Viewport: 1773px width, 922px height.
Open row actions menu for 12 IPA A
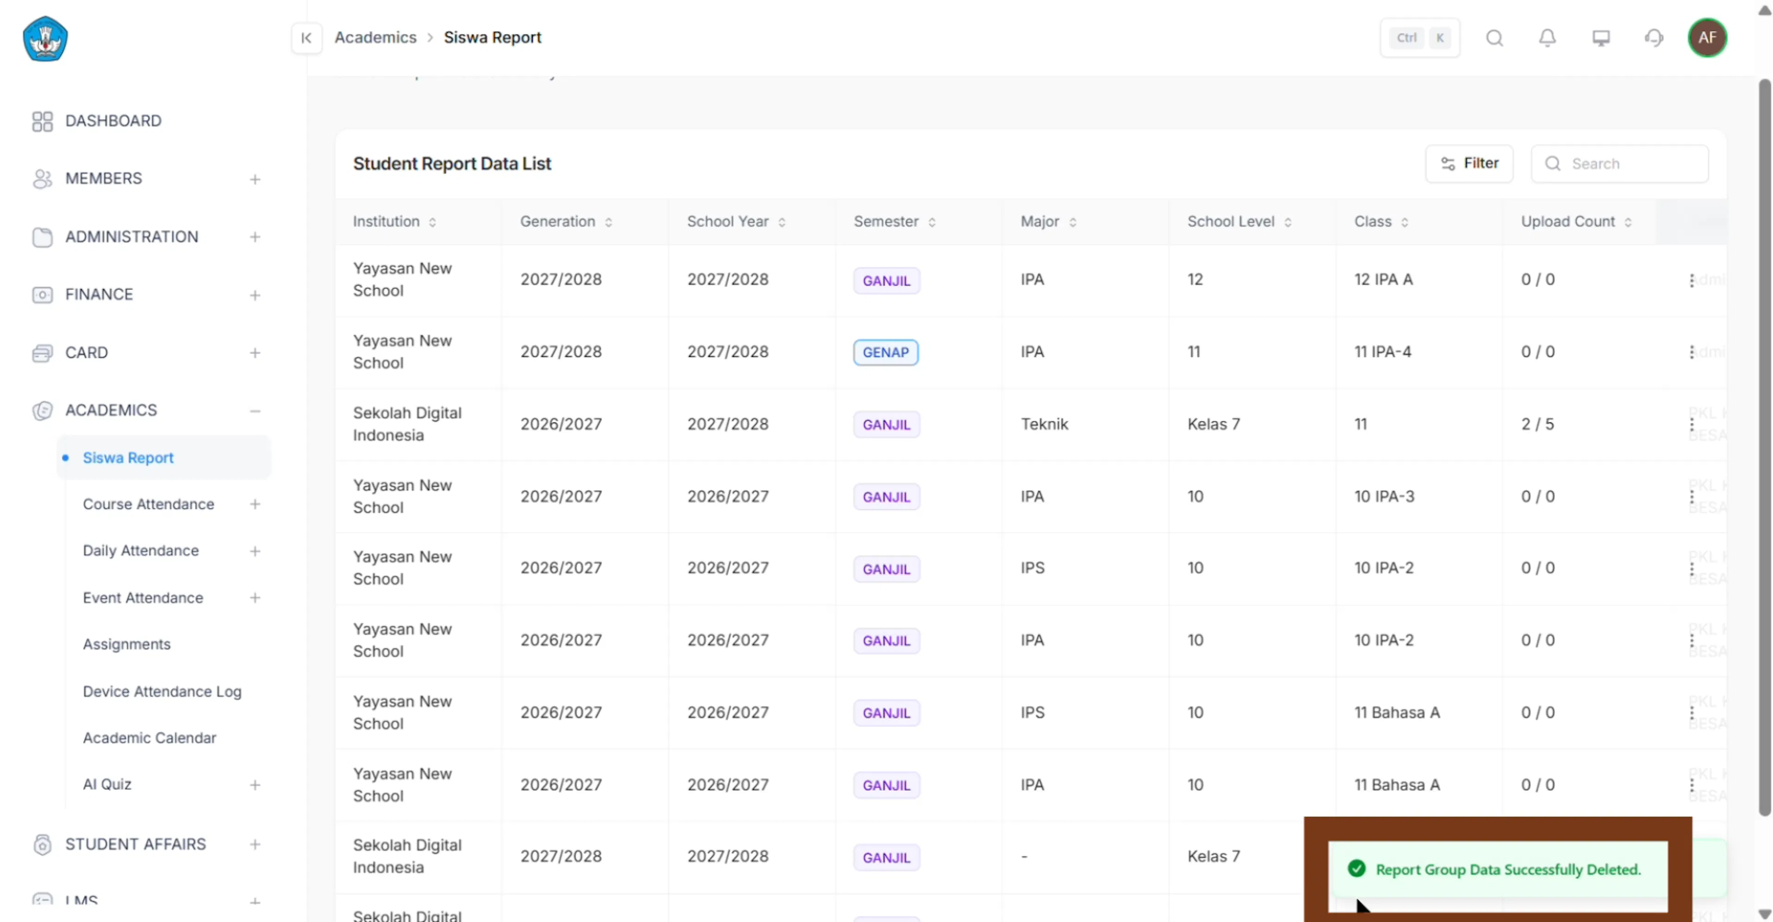click(1692, 281)
